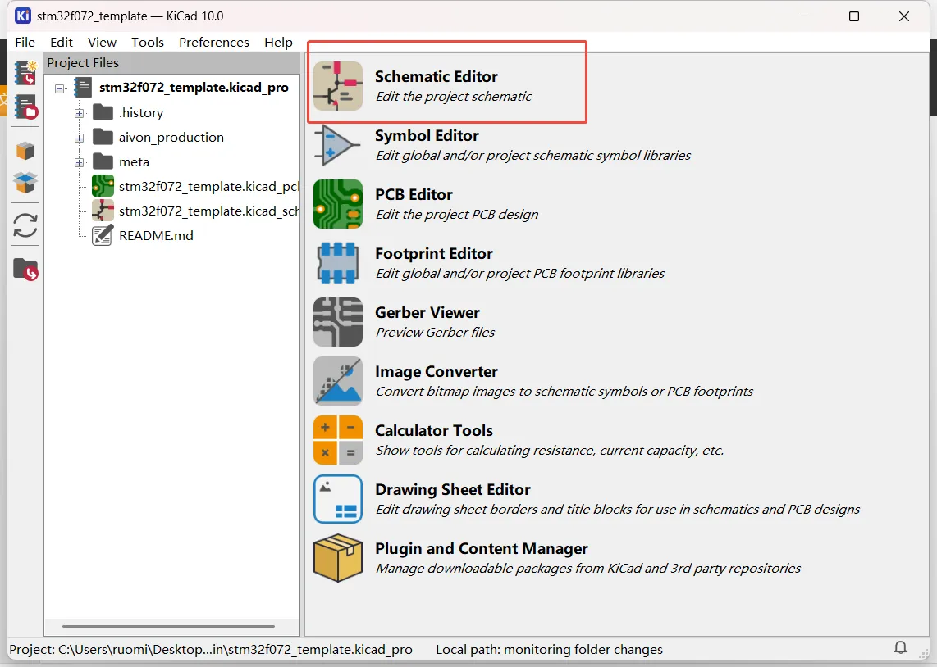Launch the Schematic Editor icon

(x=337, y=86)
